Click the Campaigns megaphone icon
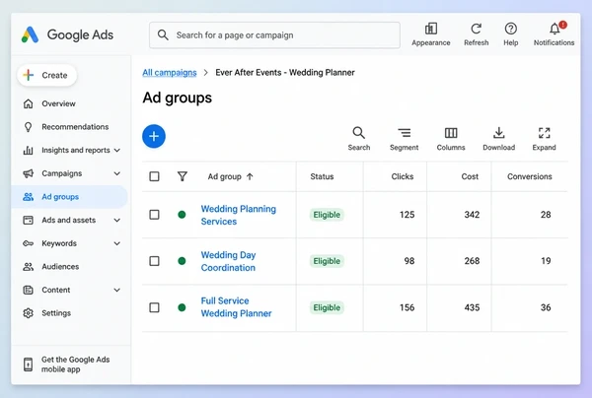592x398 pixels. point(28,173)
